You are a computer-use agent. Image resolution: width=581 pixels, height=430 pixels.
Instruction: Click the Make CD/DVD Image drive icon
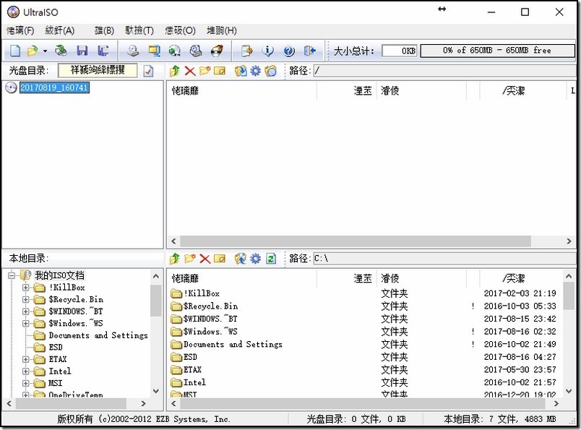(x=133, y=51)
